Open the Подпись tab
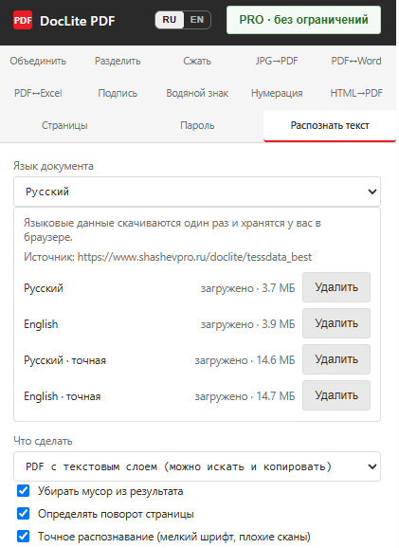 [x=118, y=93]
